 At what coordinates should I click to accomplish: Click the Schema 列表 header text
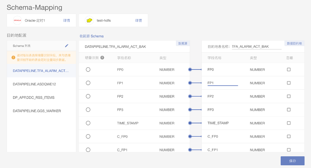click(22, 46)
